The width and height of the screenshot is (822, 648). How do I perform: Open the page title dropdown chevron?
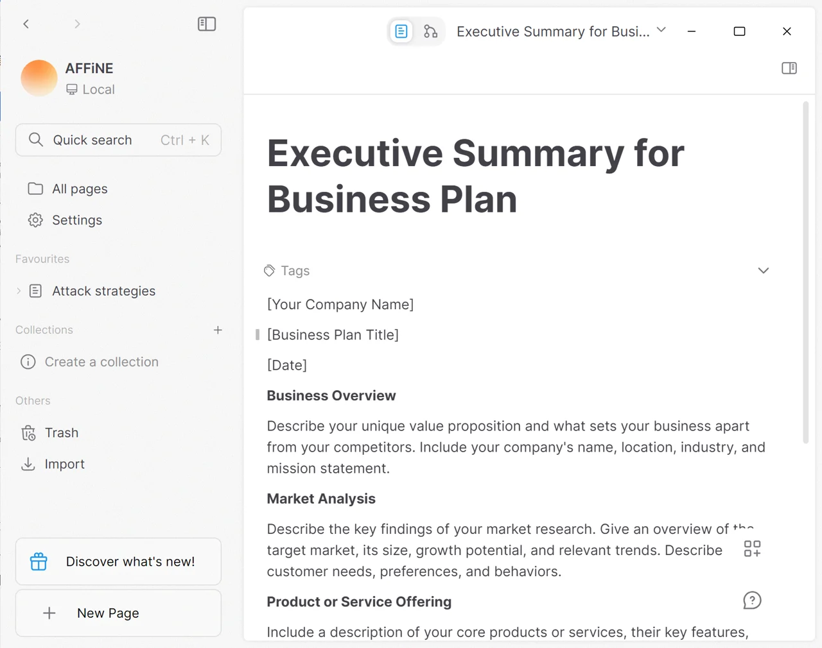661,30
